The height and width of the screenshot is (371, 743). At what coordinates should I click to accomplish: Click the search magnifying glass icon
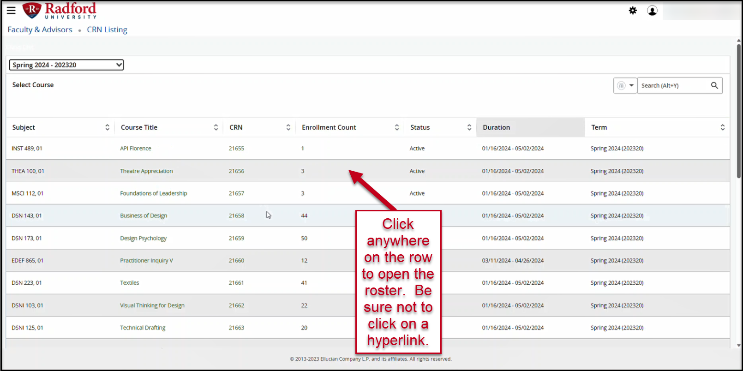click(714, 85)
